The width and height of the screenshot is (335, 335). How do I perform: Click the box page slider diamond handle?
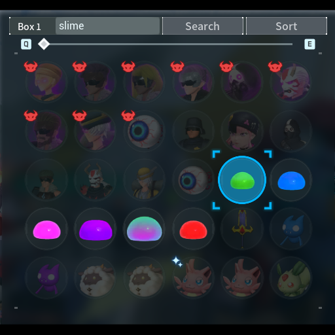pyautogui.click(x=44, y=44)
